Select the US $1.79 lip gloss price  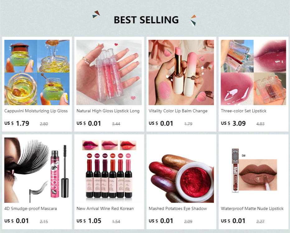click(x=17, y=123)
